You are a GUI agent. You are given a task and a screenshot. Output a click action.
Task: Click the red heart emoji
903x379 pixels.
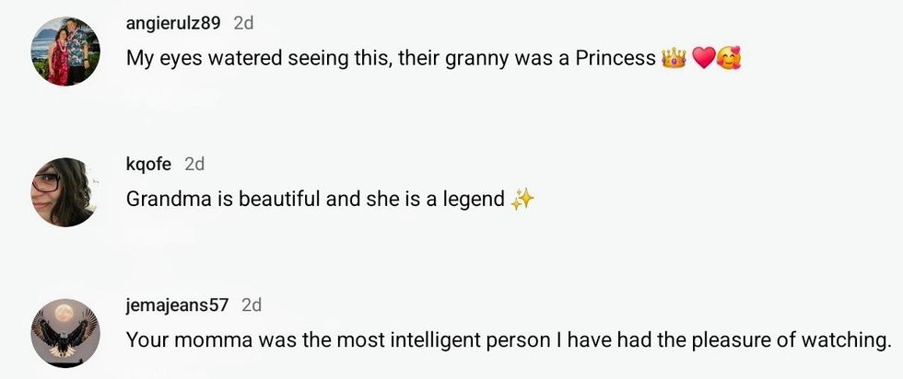coord(703,59)
